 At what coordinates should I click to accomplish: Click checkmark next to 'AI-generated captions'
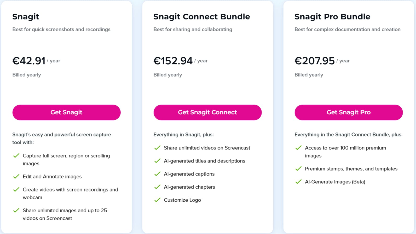coord(157,174)
